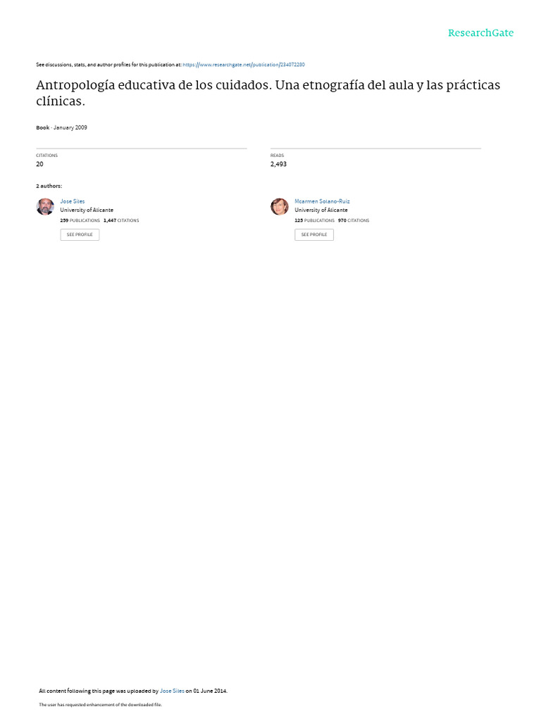
Task: Open the Jose Siles uploader link in the footer
Action: (x=172, y=691)
